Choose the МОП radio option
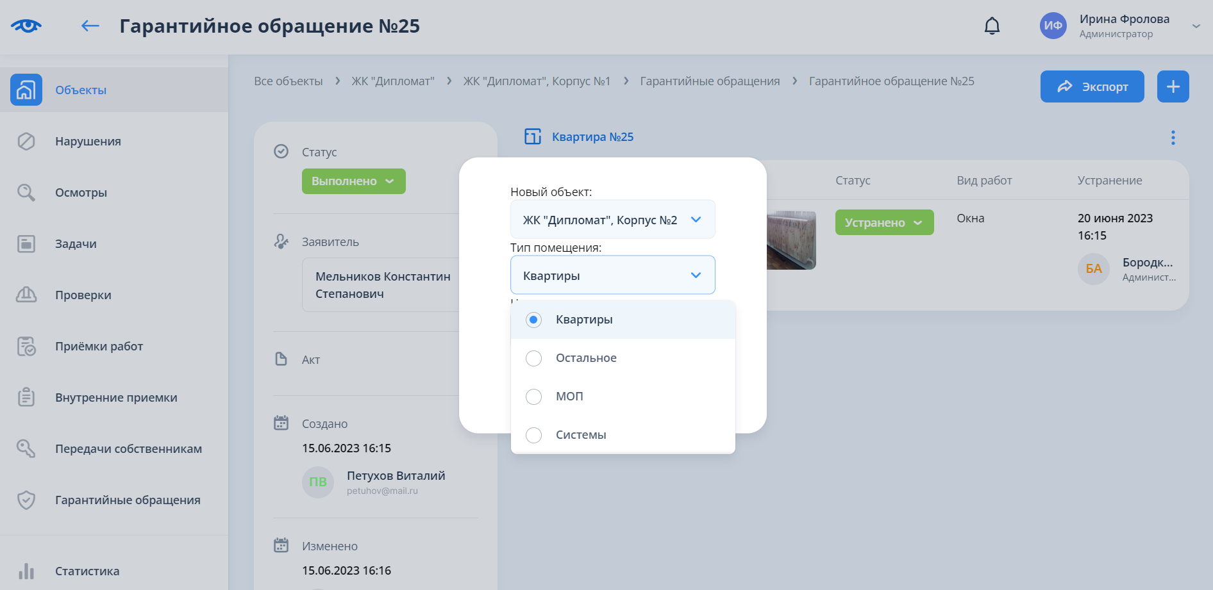Screen dimensions: 1213x590 point(533,397)
